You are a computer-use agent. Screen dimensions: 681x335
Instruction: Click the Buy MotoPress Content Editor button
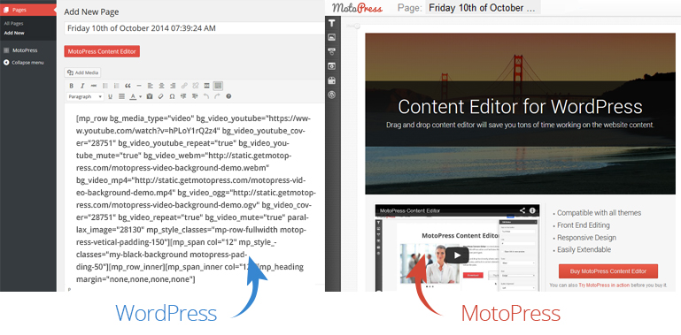608,271
